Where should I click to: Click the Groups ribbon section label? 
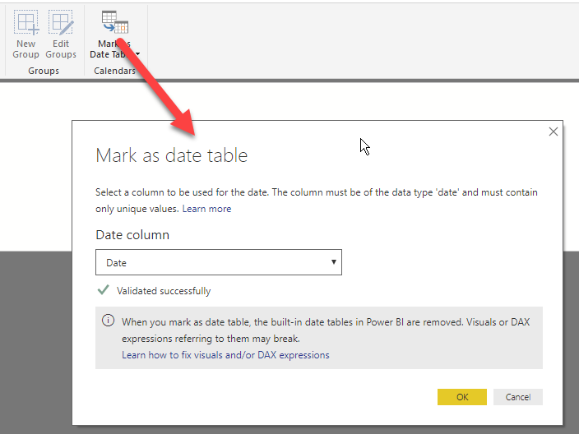tap(44, 71)
